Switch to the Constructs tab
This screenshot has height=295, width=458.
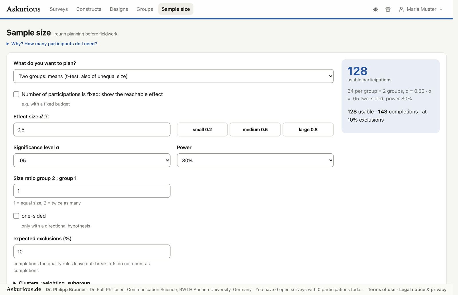click(x=89, y=9)
